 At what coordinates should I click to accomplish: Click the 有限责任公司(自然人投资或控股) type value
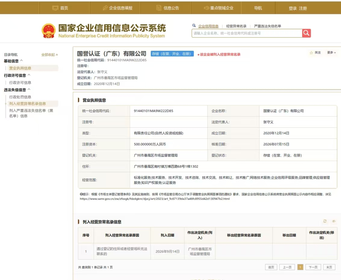[159, 133]
